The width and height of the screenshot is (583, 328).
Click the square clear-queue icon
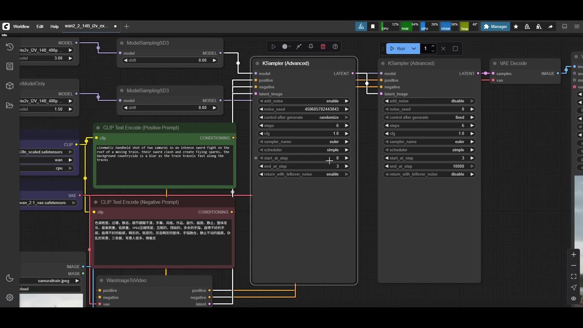coord(455,49)
